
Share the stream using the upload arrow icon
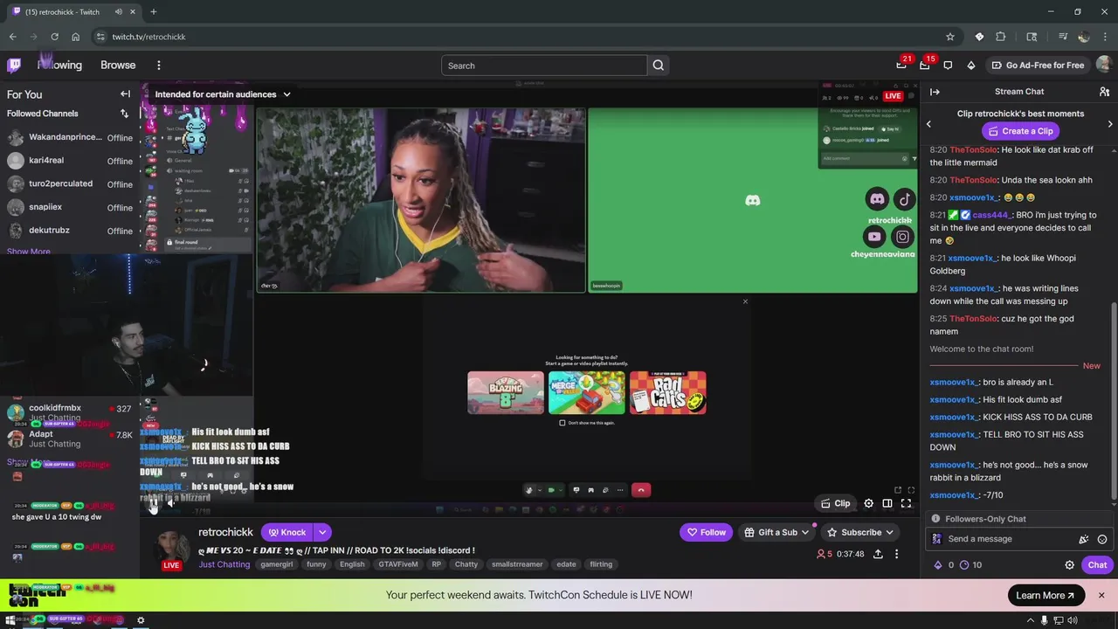(878, 554)
